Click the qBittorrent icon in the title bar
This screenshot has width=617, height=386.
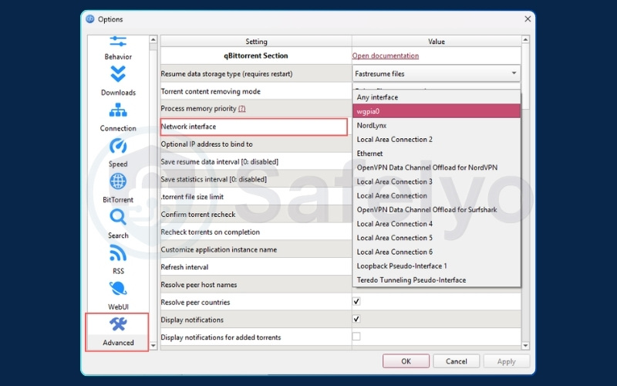pos(90,19)
